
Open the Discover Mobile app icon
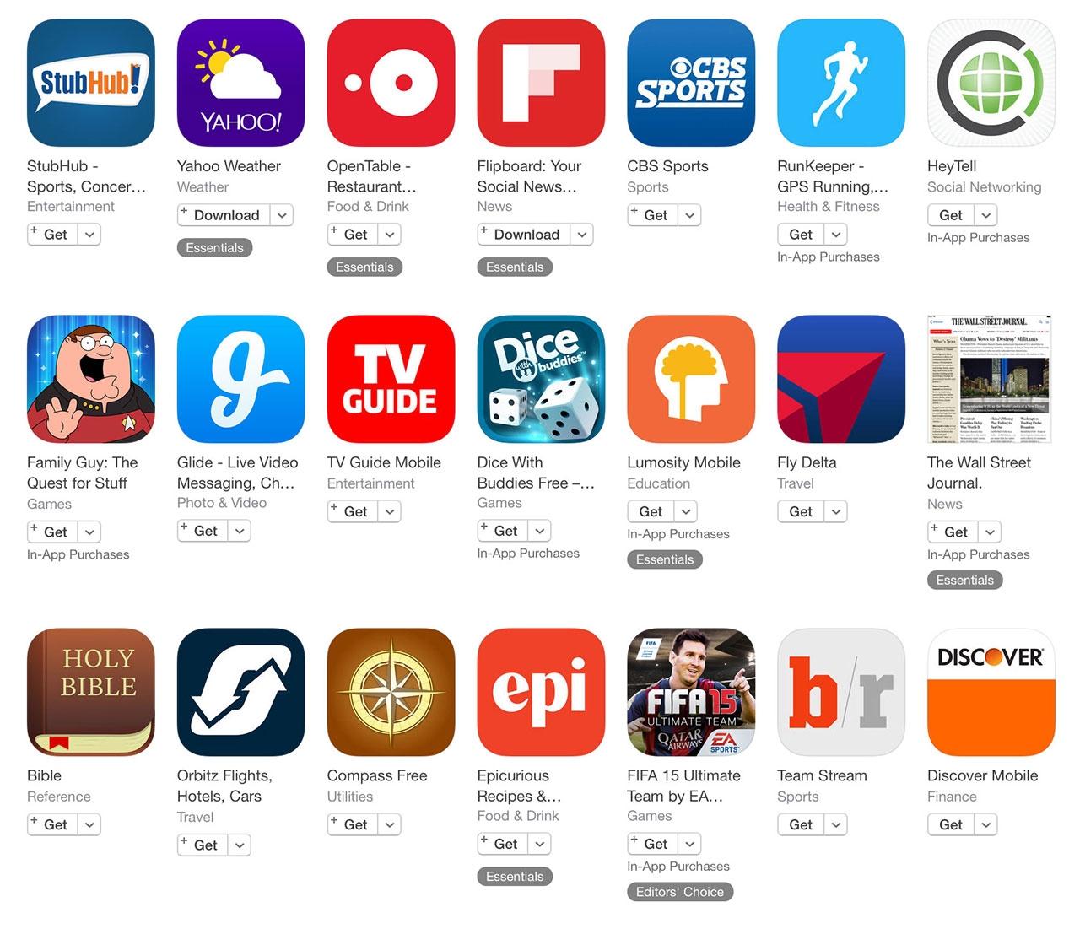pyautogui.click(x=991, y=692)
